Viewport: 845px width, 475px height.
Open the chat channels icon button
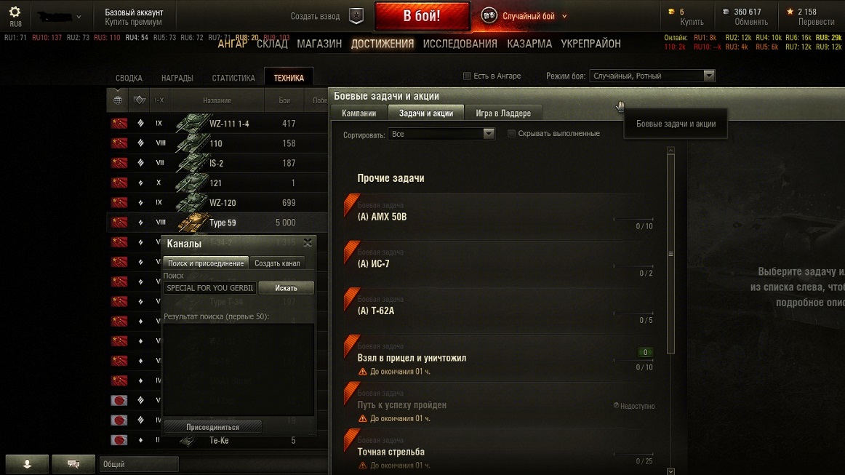pos(73,463)
